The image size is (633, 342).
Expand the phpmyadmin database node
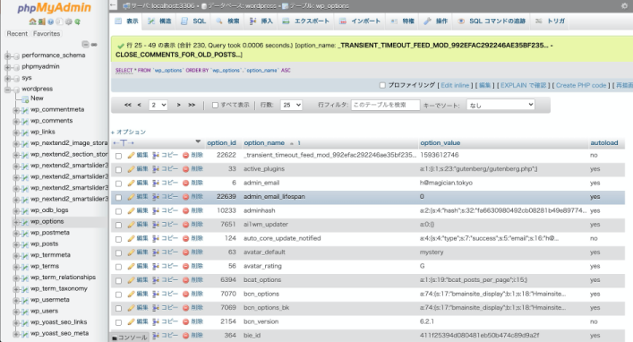(7, 67)
